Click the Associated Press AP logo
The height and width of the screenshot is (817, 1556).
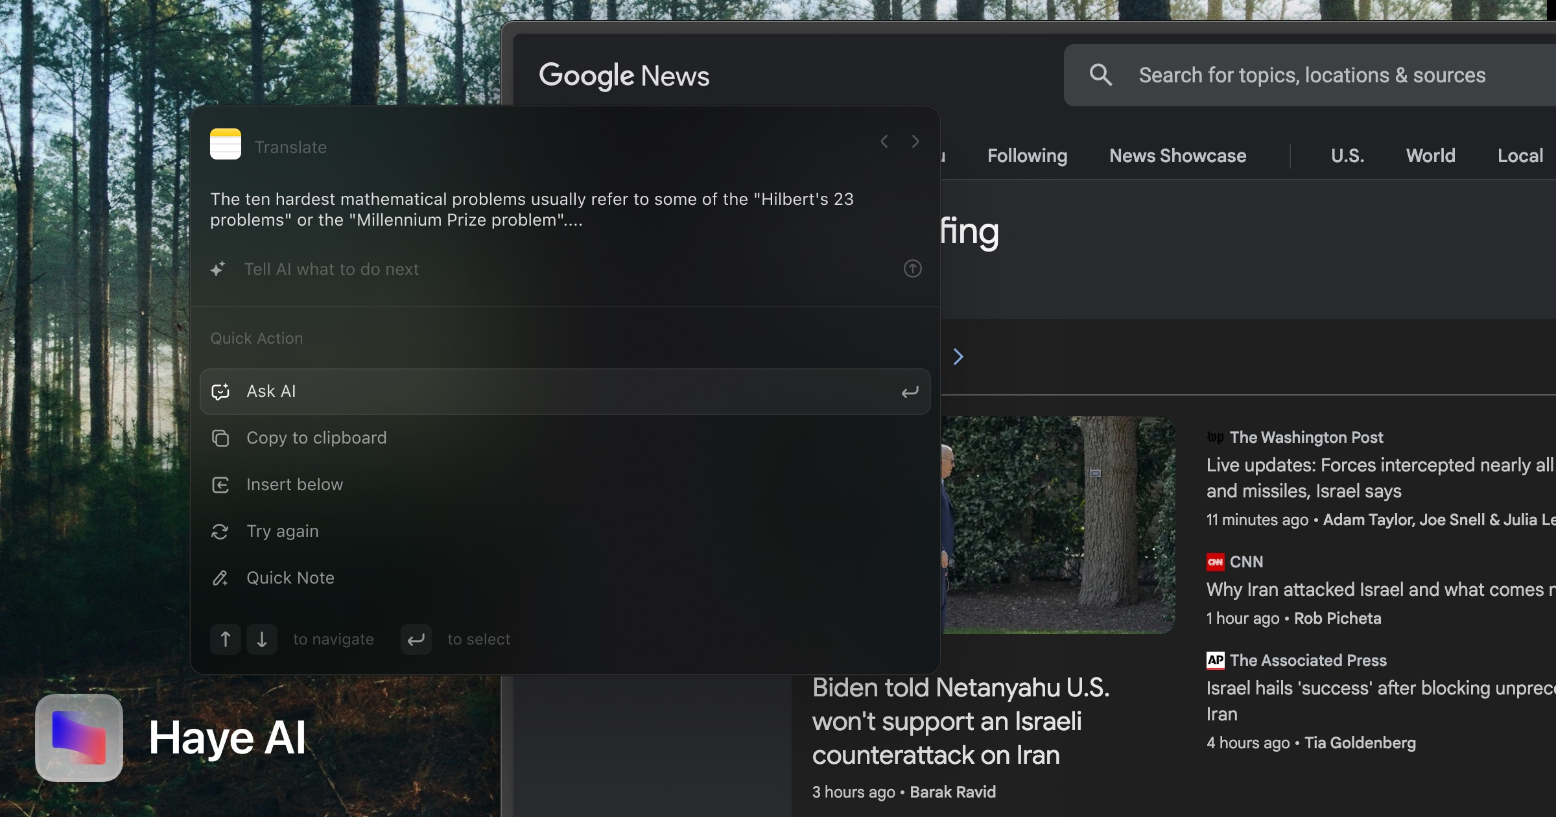tap(1215, 660)
